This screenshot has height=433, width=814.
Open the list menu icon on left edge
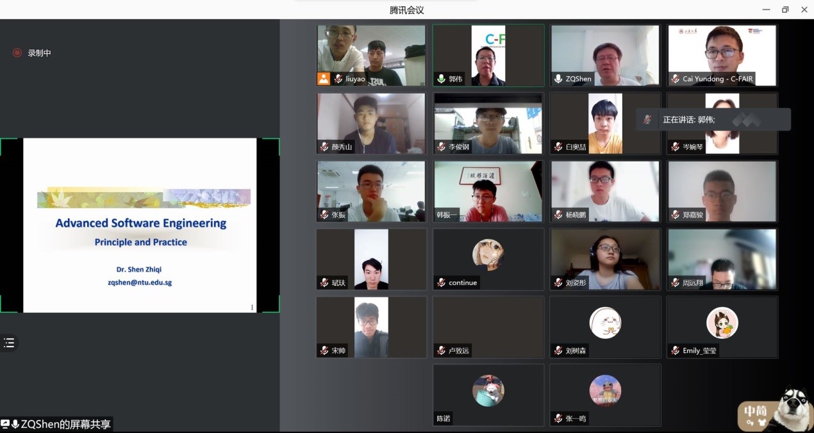click(x=9, y=343)
